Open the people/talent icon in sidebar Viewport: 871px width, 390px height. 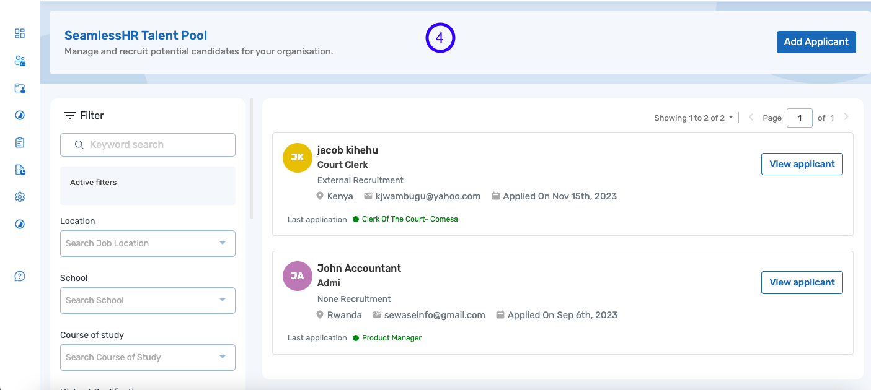click(20, 61)
